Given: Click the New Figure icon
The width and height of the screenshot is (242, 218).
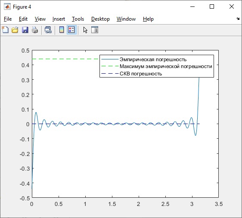Looking at the screenshot, I should point(5,30).
